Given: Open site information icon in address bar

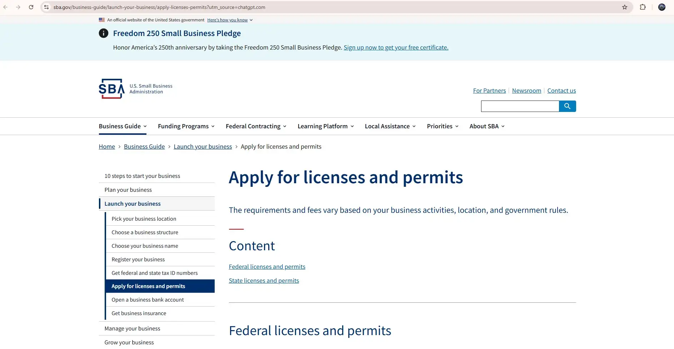Looking at the screenshot, I should click(x=46, y=7).
